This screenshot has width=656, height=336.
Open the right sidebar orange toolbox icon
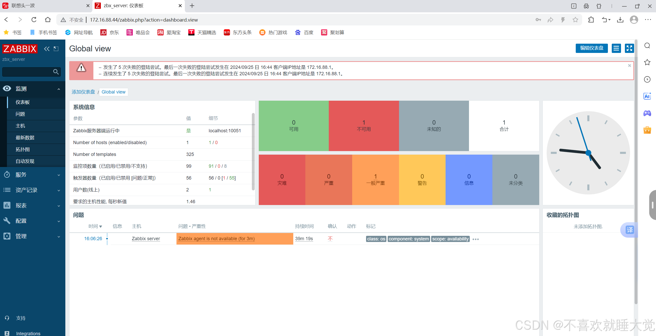click(647, 130)
